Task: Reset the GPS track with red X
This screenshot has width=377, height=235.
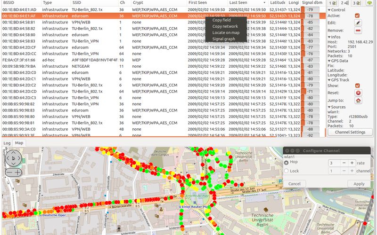Action: [x=358, y=93]
